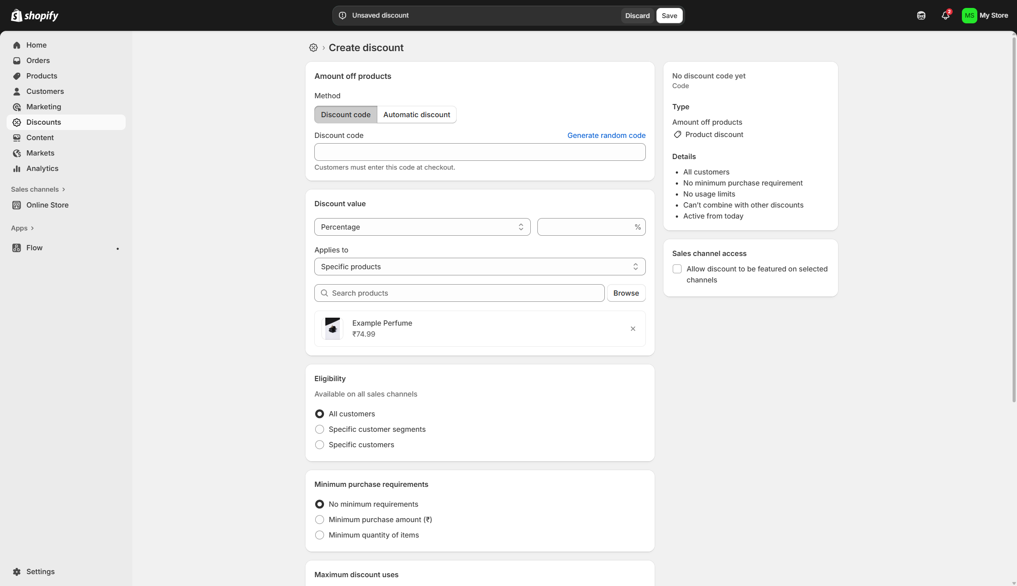Open the Percentage discount value dropdown
The width and height of the screenshot is (1017, 586).
pyautogui.click(x=422, y=227)
